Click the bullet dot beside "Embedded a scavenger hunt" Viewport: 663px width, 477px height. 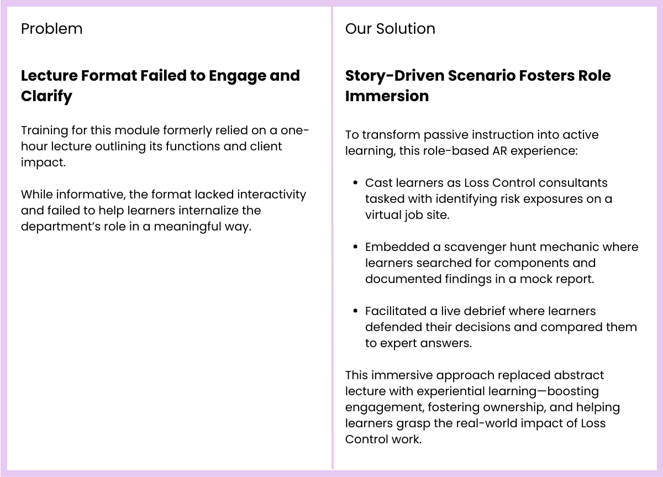(356, 247)
